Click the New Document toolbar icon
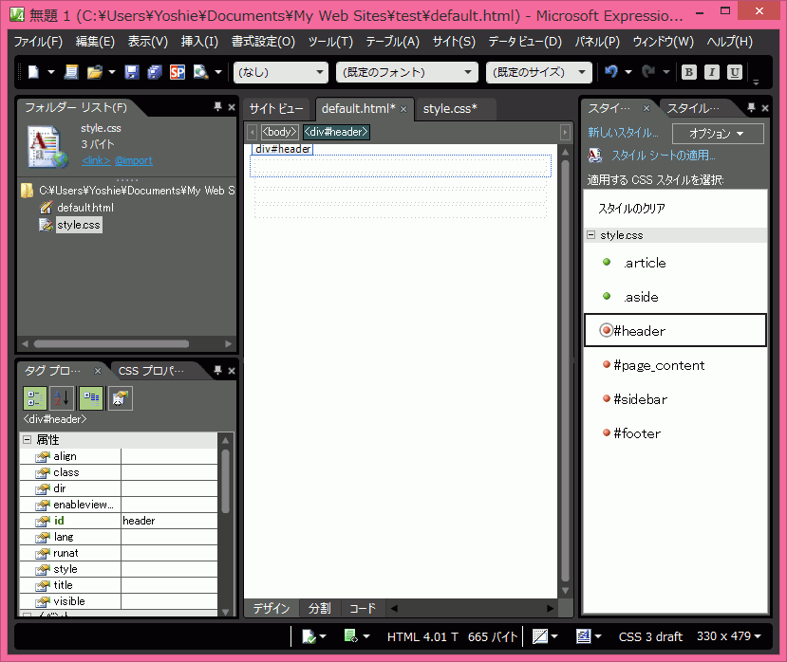Screen dimensions: 787x662 coord(33,72)
